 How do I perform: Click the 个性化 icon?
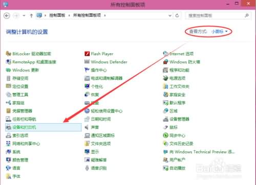[x=87, y=86]
